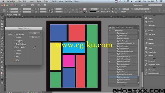The height and width of the screenshot is (93, 165).
Task: Enable the Polygons checkbox
Action: coord(15,41)
